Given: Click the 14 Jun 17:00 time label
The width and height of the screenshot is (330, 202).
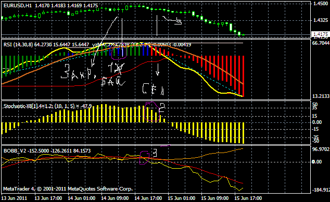Looking at the screenshot, I should (148, 198).
